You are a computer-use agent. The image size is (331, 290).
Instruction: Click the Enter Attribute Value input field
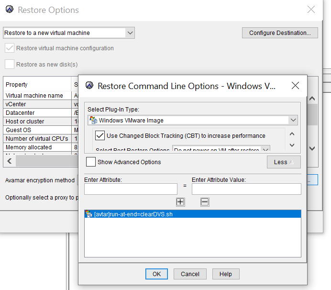pos(246,189)
